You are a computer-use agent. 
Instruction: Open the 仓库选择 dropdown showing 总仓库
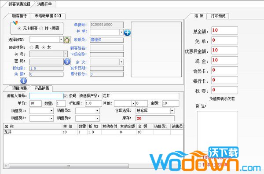[x=172, y=111]
